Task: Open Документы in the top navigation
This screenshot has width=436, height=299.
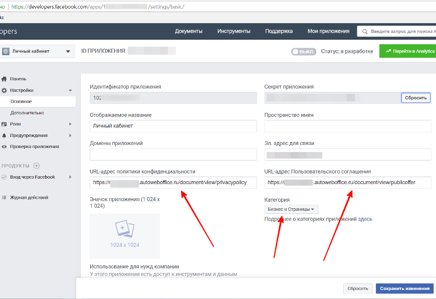Action: point(188,31)
